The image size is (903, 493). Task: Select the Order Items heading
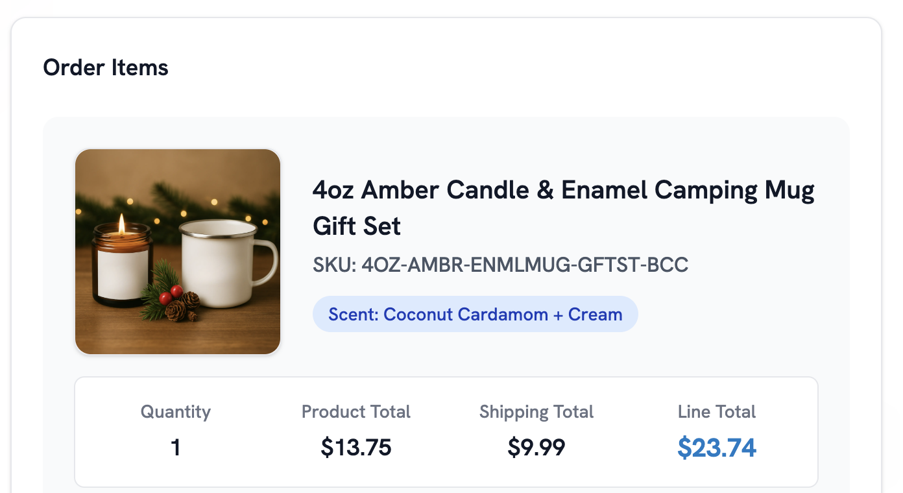105,67
